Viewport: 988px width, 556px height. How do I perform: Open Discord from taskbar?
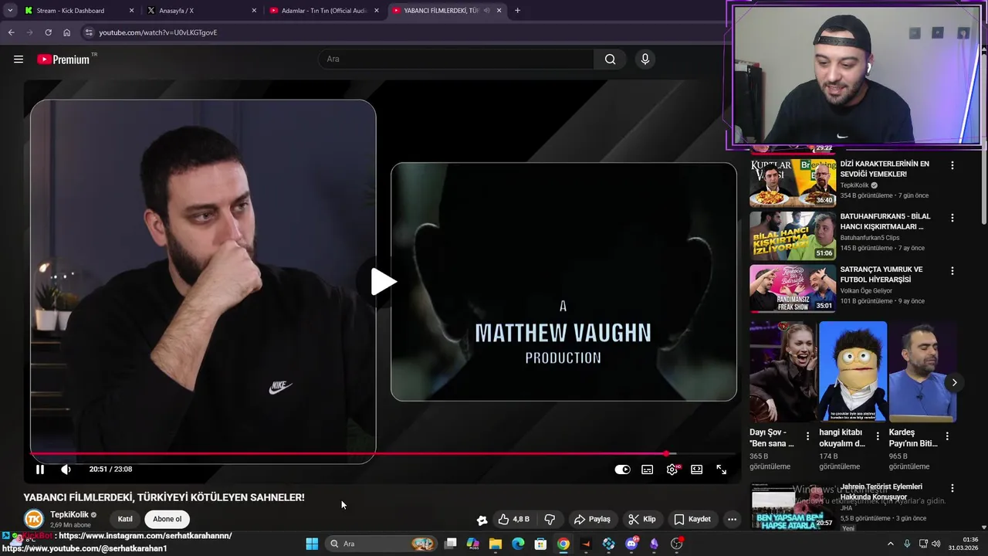[x=631, y=544]
